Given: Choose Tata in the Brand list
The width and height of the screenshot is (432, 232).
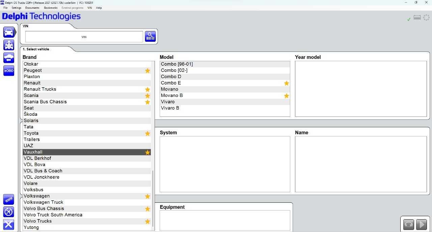Looking at the screenshot, I should tap(87, 127).
